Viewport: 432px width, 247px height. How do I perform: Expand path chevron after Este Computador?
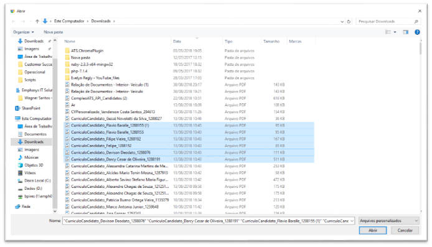pos(88,21)
